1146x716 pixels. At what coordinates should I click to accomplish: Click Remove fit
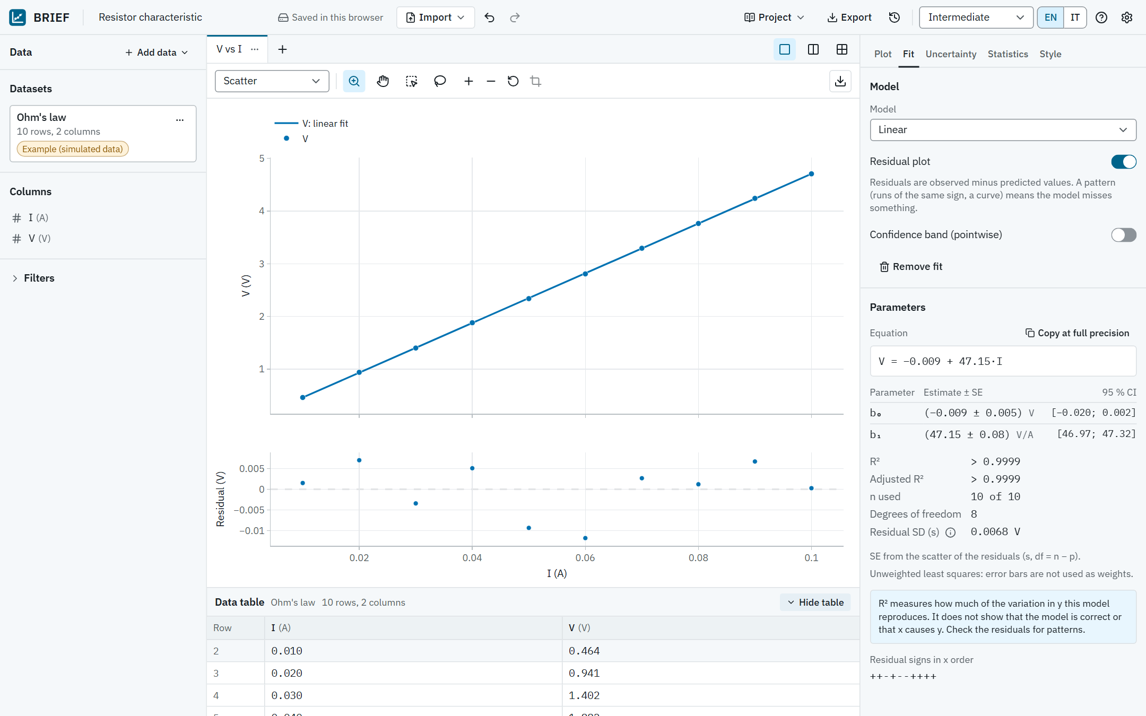click(x=911, y=267)
